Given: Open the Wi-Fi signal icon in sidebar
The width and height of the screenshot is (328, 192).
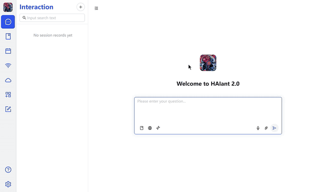Looking at the screenshot, I should point(8,66).
